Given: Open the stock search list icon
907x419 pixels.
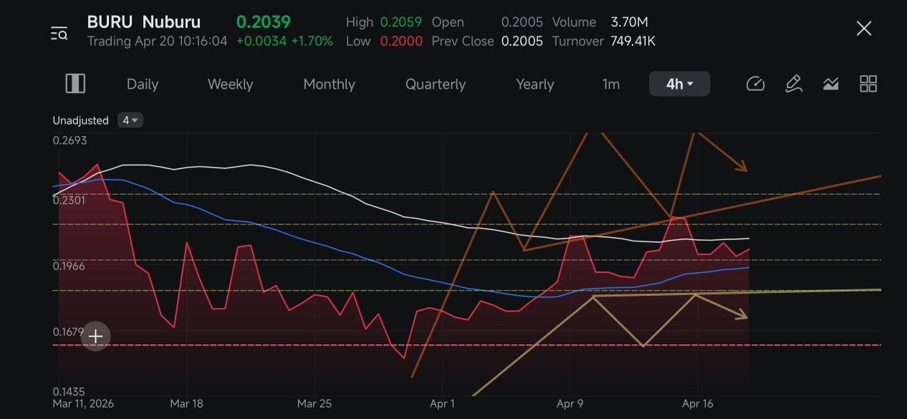Looking at the screenshot, I should 59,33.
